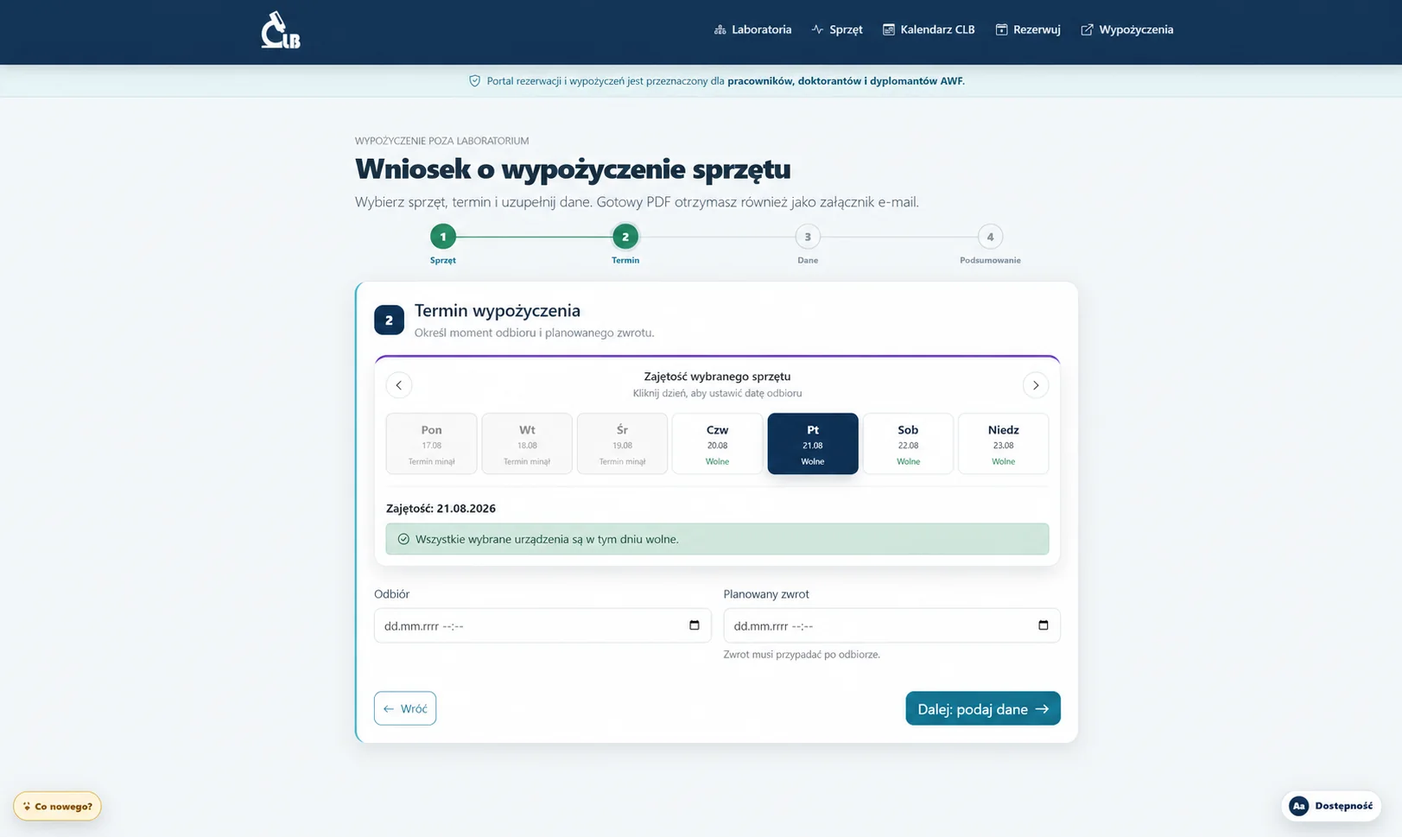Click the Wróć back button

[405, 708]
